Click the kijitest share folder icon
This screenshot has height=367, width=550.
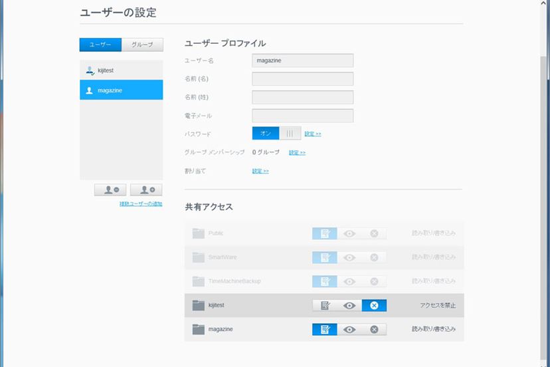(x=199, y=305)
